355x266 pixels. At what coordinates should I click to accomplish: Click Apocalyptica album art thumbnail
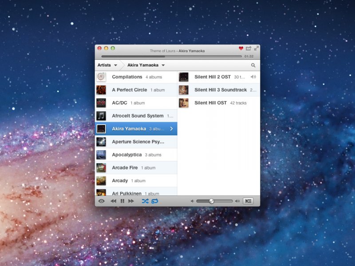[101, 155]
